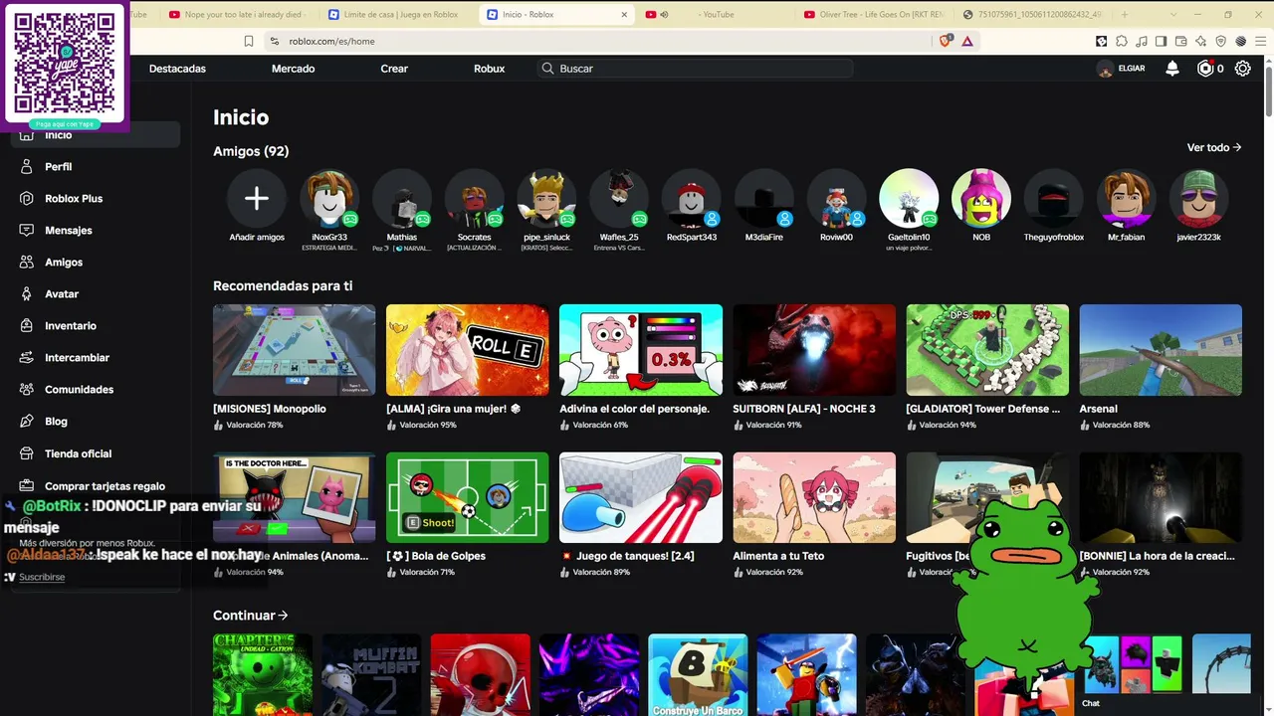Open the ¡Gira una mujer! game thumbnail

[x=467, y=350]
